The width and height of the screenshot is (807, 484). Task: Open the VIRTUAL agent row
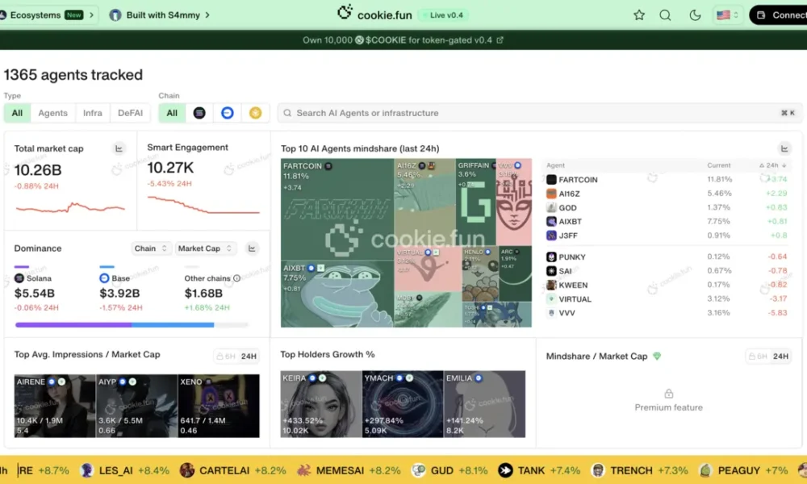pyautogui.click(x=667, y=298)
